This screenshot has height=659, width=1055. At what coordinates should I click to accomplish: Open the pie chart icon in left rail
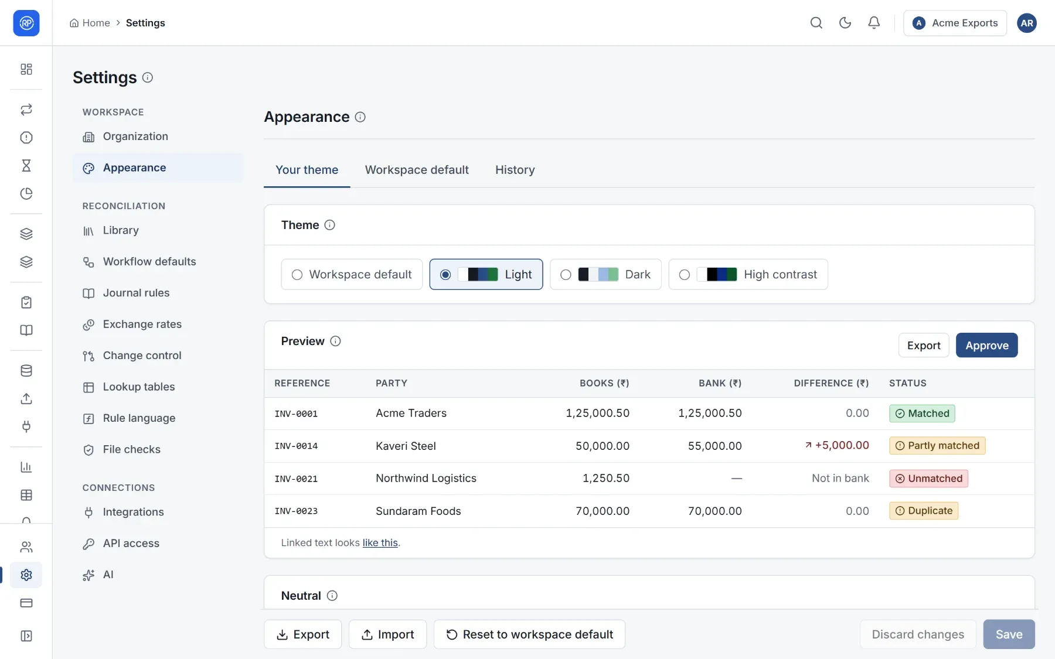coord(26,194)
